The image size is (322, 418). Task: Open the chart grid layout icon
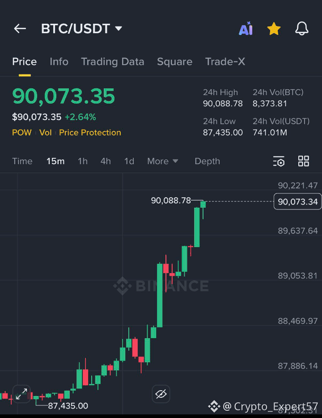[303, 161]
